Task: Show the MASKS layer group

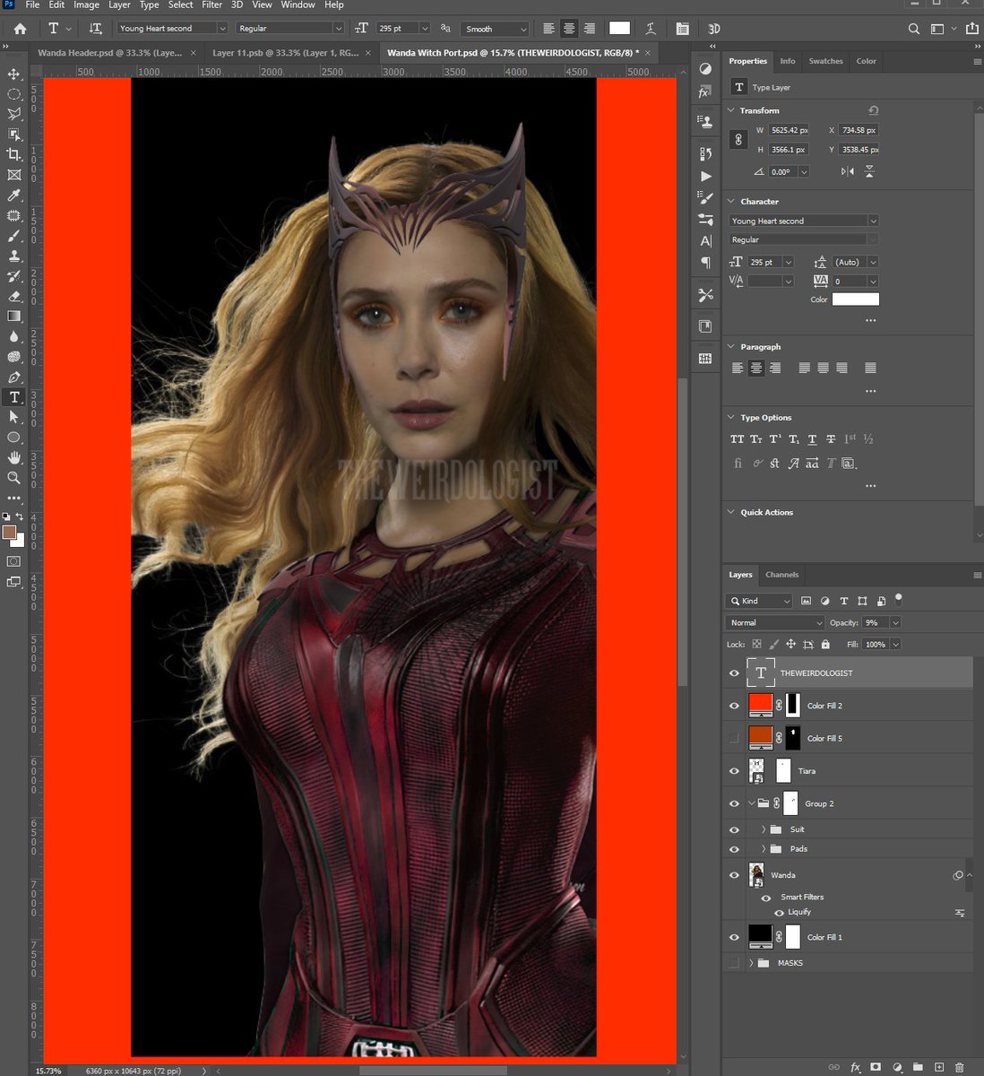Action: tap(734, 963)
